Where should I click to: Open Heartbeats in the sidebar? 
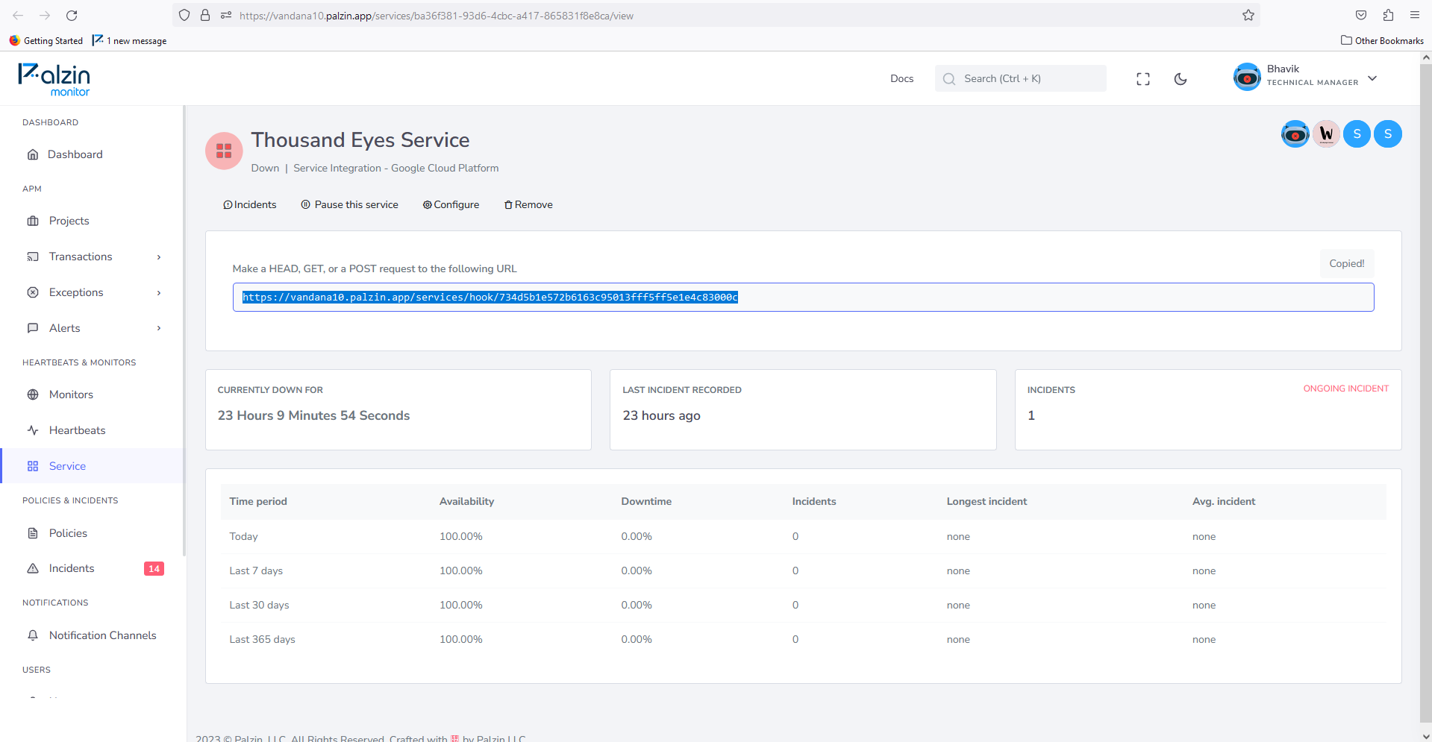(x=77, y=430)
